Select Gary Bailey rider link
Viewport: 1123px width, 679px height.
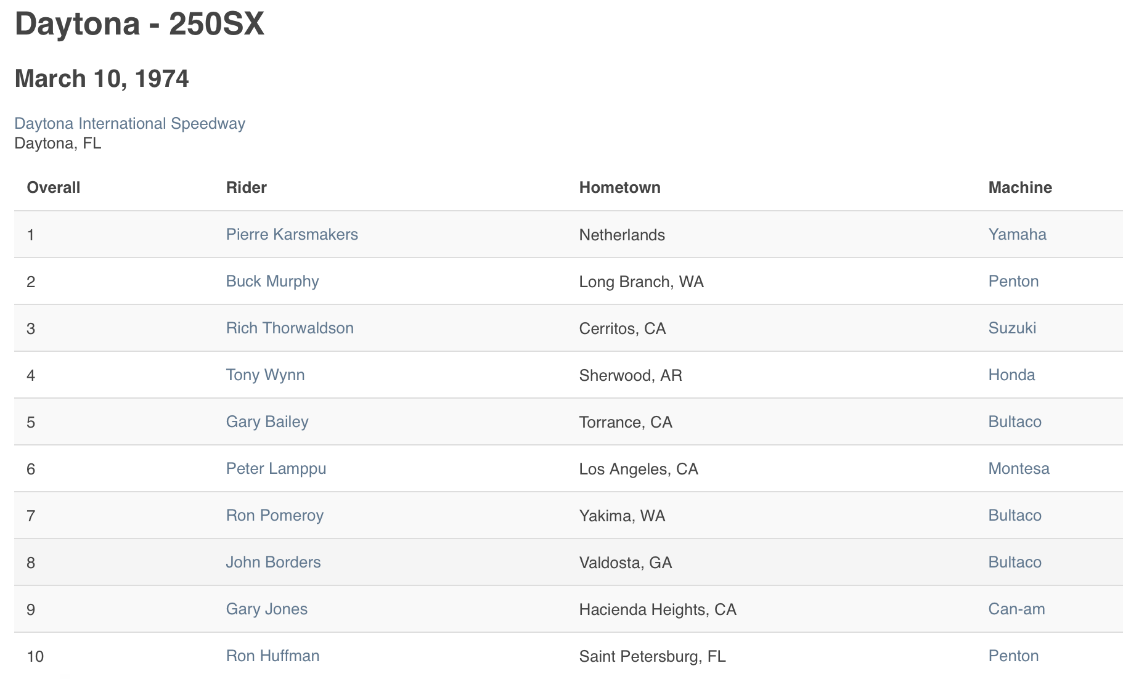(267, 422)
